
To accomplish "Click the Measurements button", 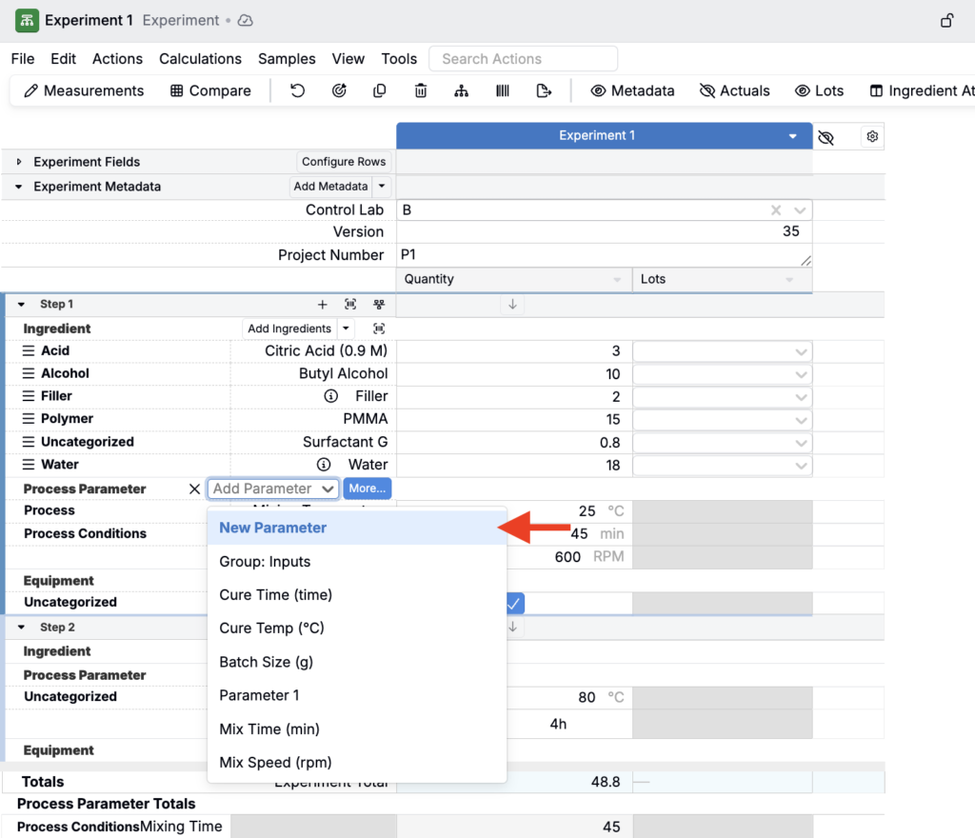I will click(84, 90).
